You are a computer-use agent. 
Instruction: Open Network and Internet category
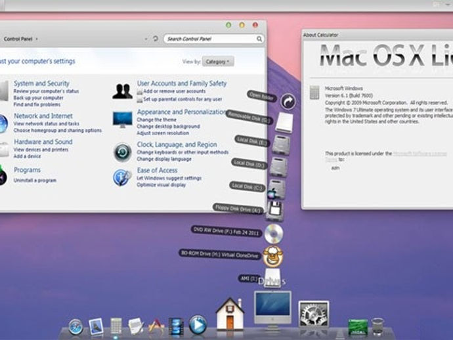point(43,116)
